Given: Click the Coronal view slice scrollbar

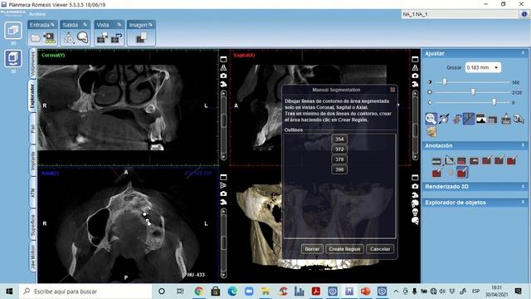Looking at the screenshot, I should pyautogui.click(x=223, y=125).
